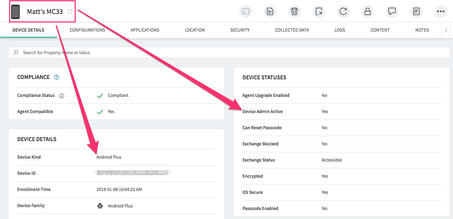Click the trash can delete icon
The width and height of the screenshot is (453, 219).
294,11
